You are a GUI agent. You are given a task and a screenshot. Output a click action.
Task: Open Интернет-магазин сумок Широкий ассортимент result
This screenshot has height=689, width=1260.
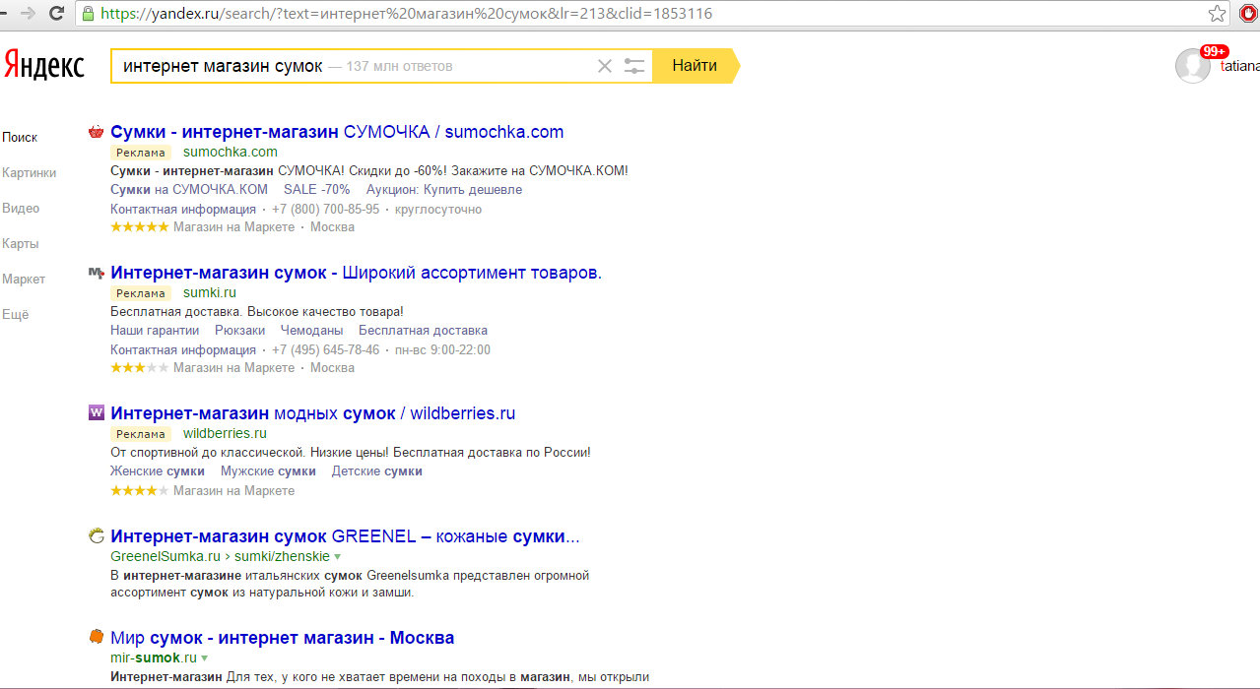tap(356, 273)
